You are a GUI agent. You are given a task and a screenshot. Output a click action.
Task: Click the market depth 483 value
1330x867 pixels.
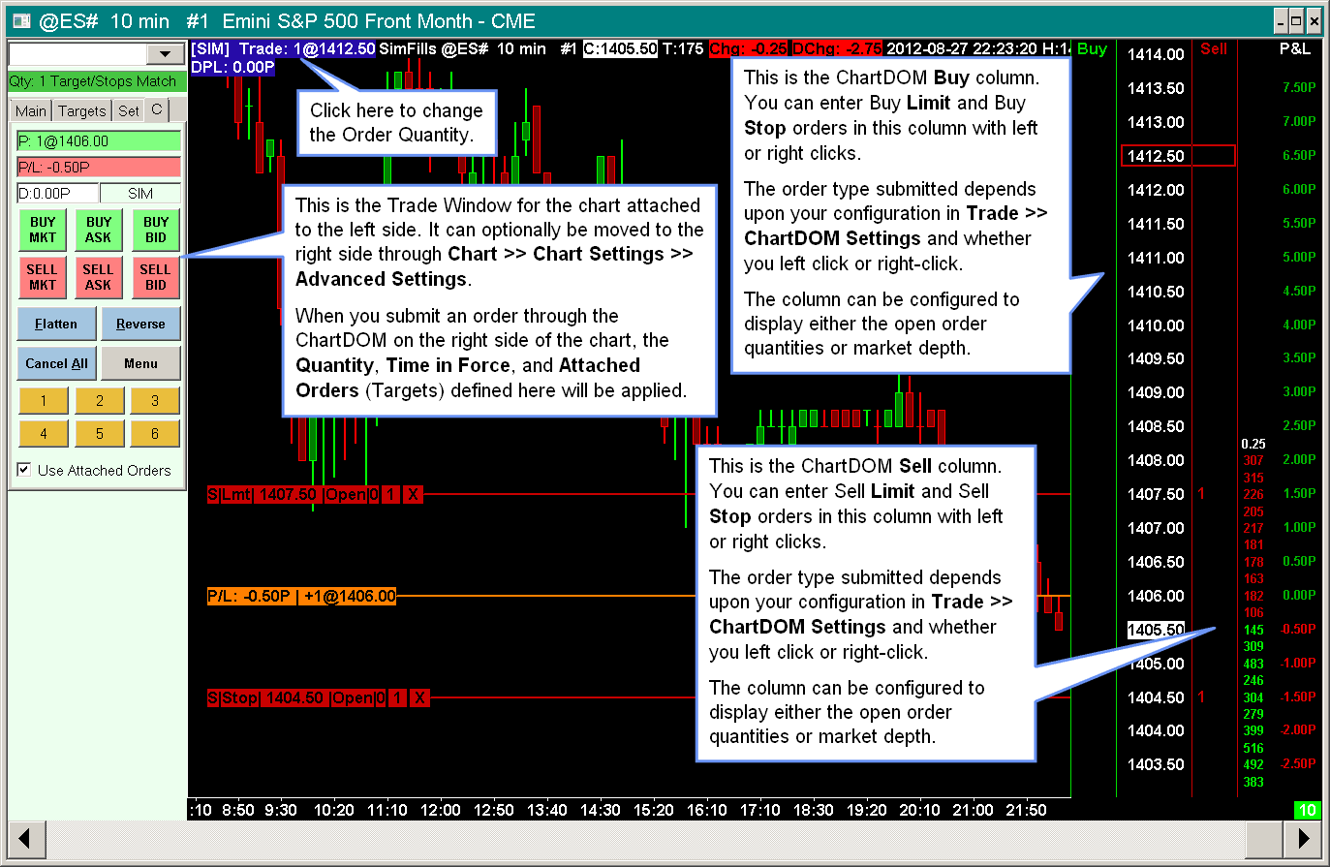pos(1253,664)
